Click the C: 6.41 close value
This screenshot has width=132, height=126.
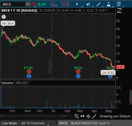coord(101,10)
